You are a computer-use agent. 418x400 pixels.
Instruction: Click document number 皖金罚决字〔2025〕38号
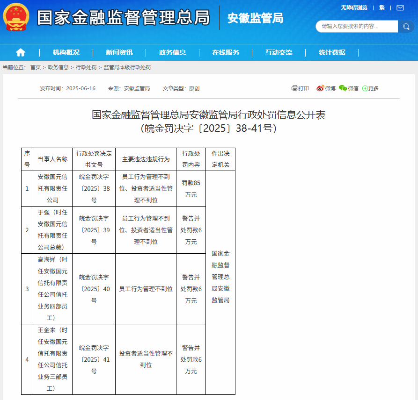(x=94, y=188)
